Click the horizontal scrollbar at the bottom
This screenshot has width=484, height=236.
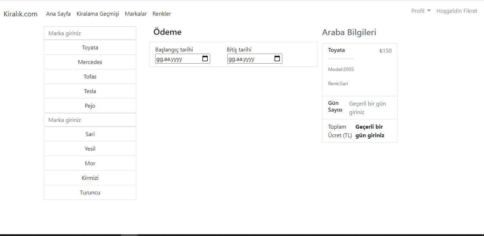[130, 234]
